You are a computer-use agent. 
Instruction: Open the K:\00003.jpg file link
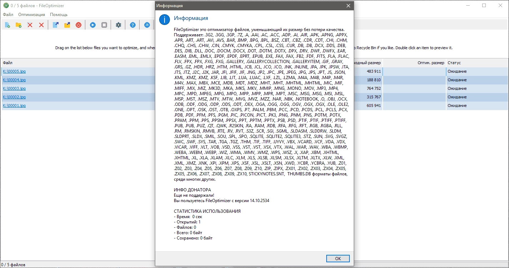[x=14, y=88]
